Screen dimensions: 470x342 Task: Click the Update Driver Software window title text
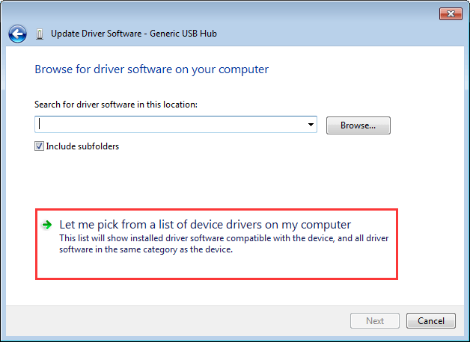[x=133, y=34]
